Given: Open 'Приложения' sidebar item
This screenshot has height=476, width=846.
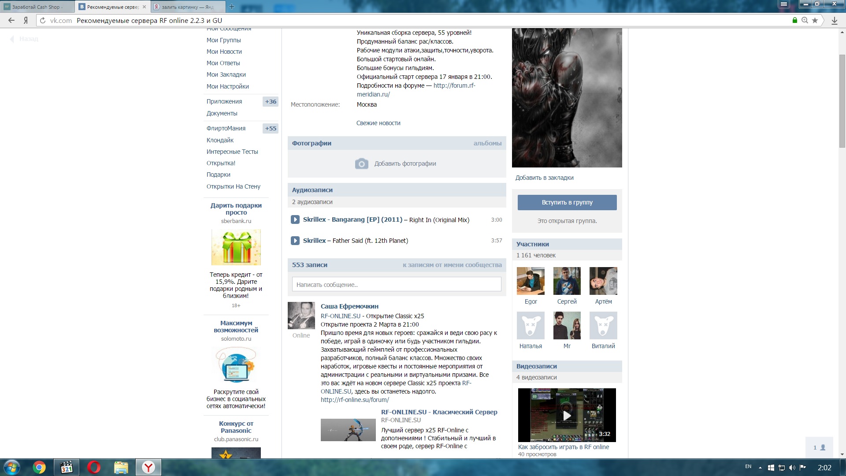Looking at the screenshot, I should (x=224, y=101).
